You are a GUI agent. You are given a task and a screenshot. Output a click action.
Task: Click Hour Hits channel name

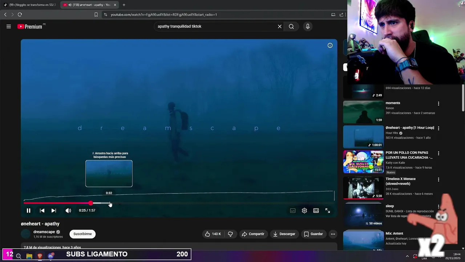(392, 133)
